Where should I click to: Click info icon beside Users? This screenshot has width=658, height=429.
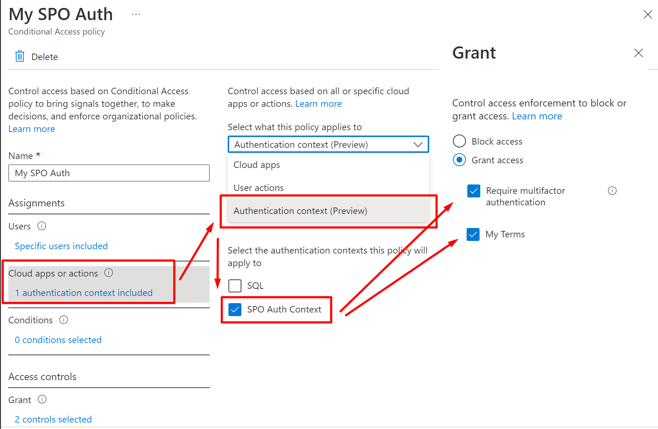point(42,226)
